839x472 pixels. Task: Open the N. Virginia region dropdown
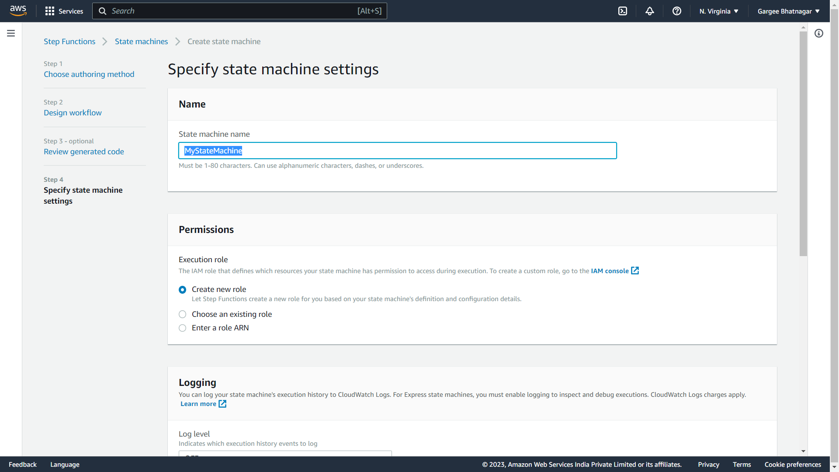coord(719,11)
